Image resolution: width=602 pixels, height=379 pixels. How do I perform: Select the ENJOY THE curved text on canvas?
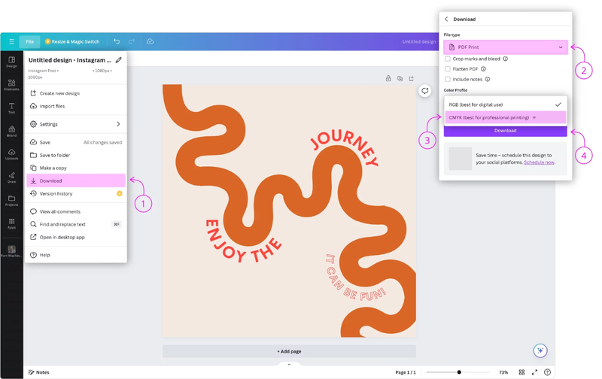[x=243, y=241]
